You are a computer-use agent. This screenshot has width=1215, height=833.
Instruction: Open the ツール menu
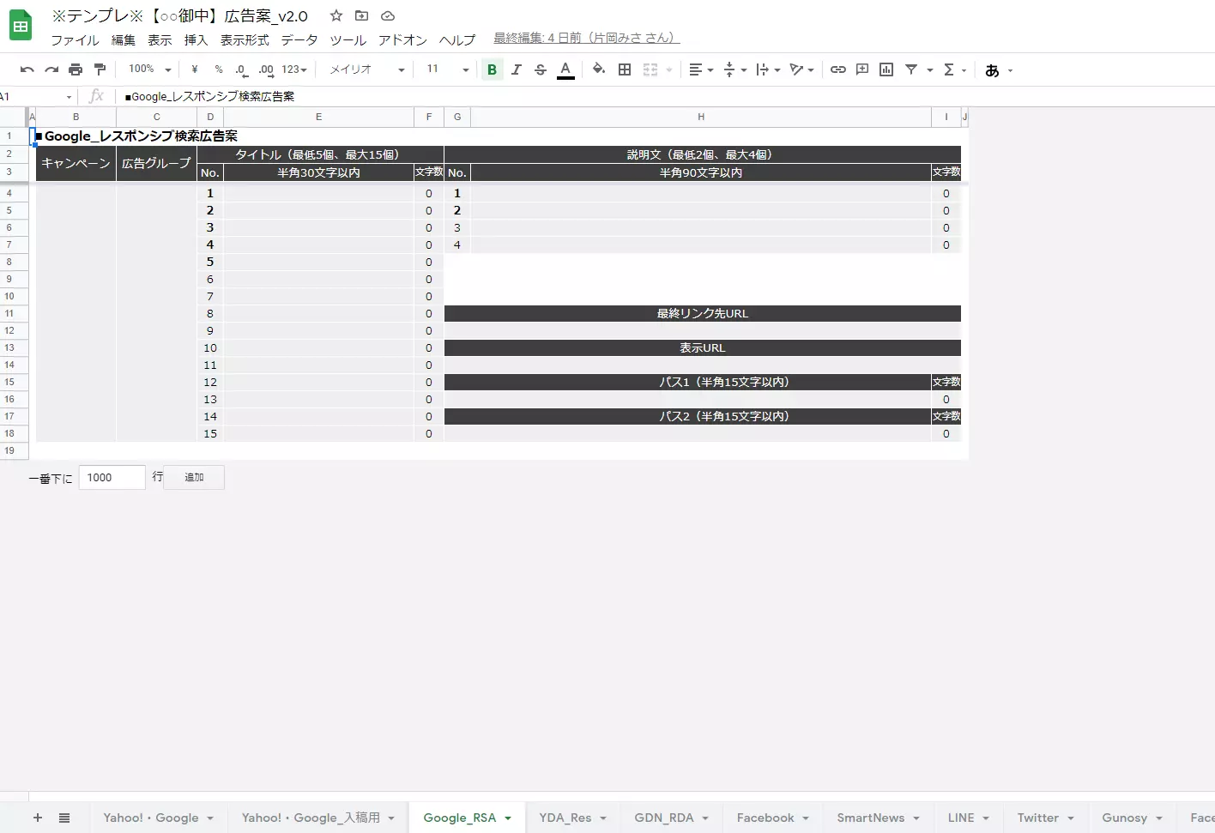(348, 39)
